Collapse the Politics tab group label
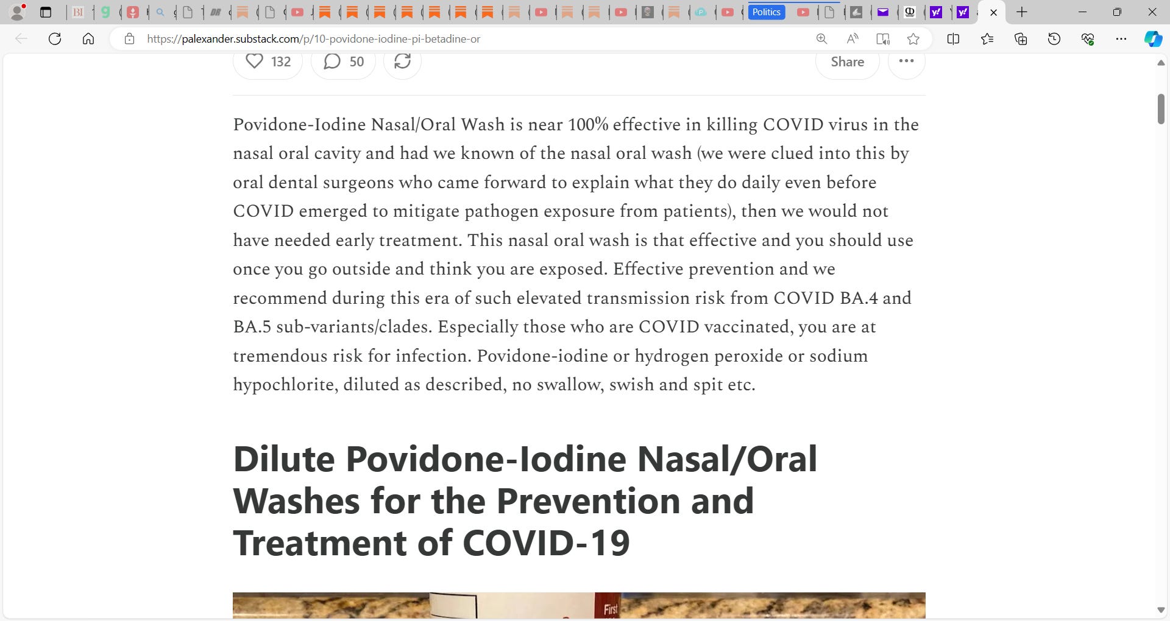 pyautogui.click(x=766, y=12)
